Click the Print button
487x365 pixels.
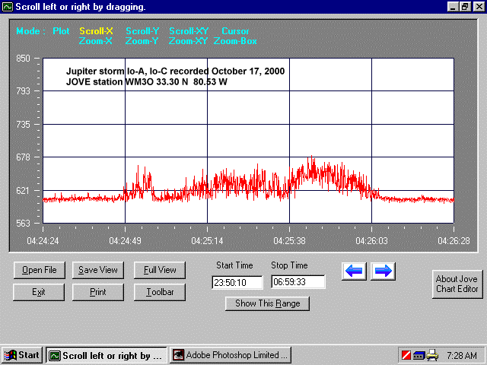(x=98, y=291)
